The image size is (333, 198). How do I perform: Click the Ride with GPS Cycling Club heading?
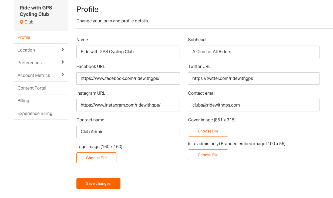36,11
